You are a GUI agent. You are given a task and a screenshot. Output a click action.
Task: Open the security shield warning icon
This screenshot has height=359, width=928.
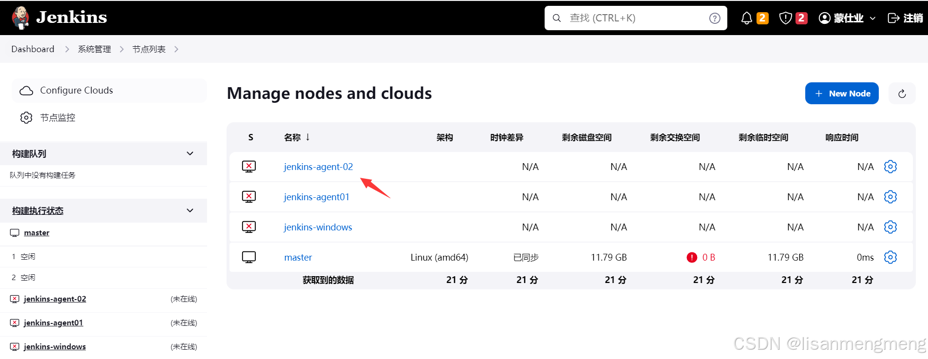(x=785, y=18)
